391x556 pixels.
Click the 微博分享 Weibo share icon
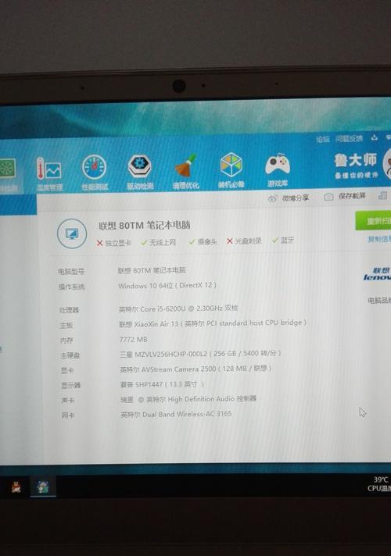point(272,198)
